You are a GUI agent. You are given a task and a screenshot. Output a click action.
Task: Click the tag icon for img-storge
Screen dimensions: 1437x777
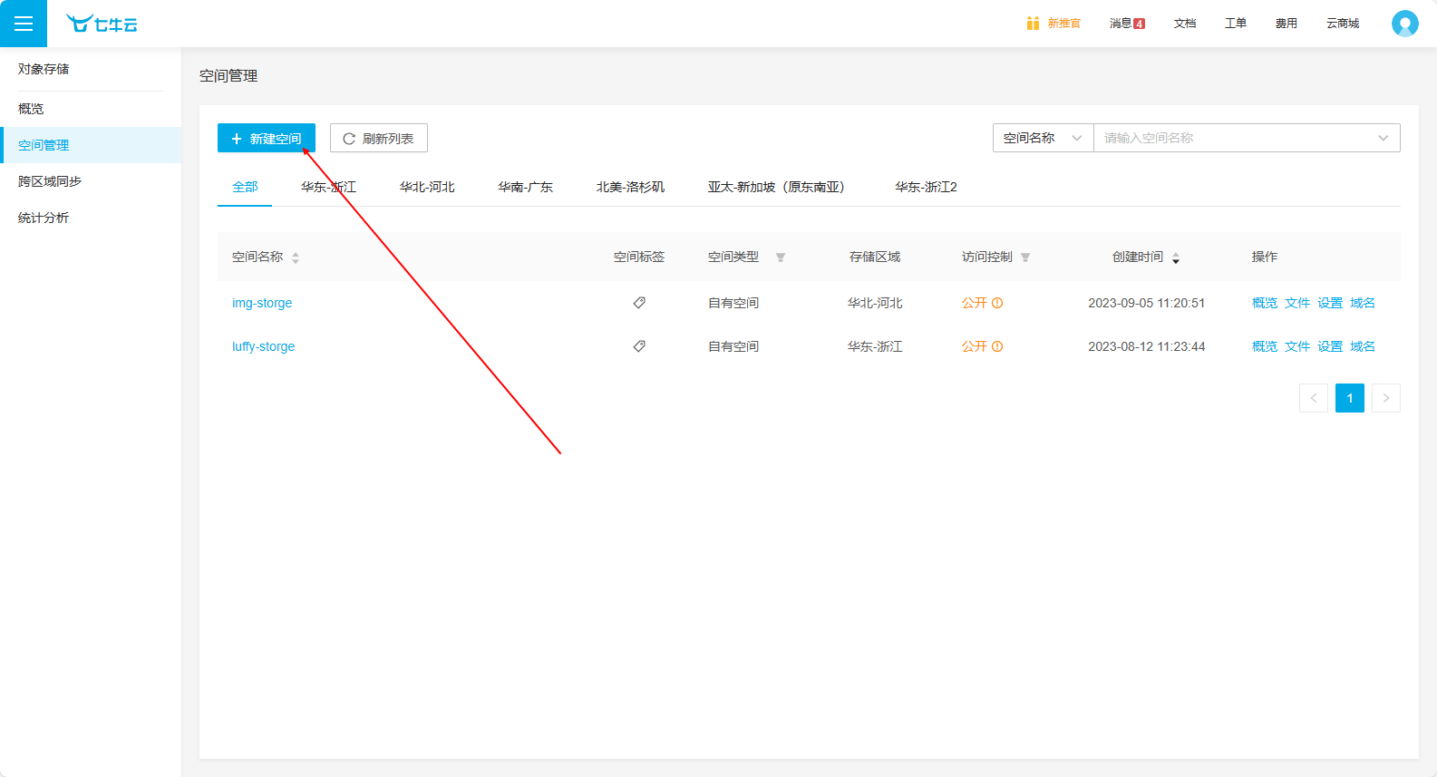[639, 303]
